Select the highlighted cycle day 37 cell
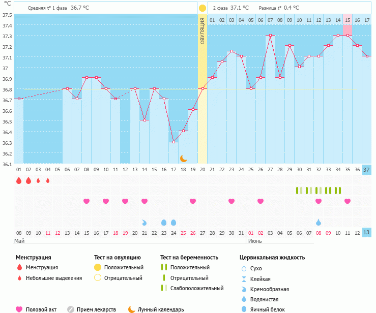 click(x=366, y=169)
